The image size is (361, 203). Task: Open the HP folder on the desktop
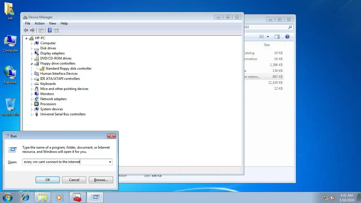coord(10,12)
